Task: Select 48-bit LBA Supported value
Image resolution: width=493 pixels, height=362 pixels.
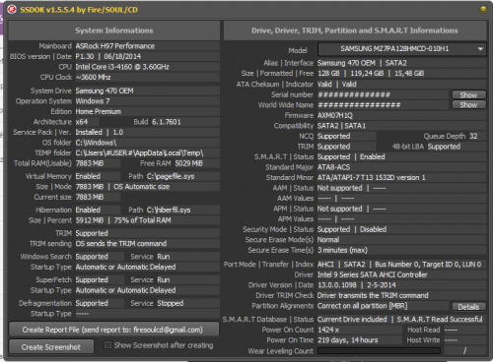Action: tap(444, 147)
